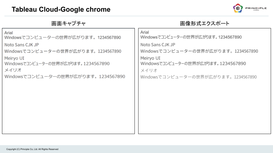Click gray 'メイリオ' label in 画像形式エクスポート panel
The image size is (273, 153).
[149, 71]
